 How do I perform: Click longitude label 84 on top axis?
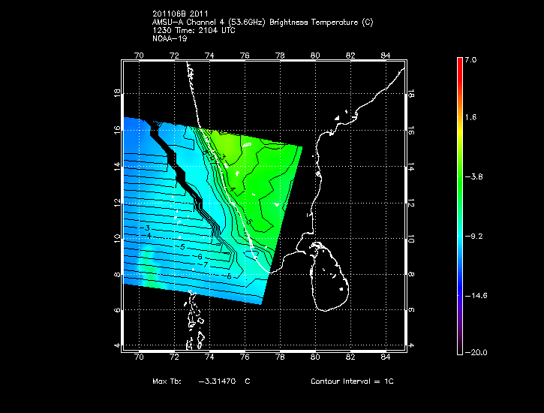click(386, 56)
